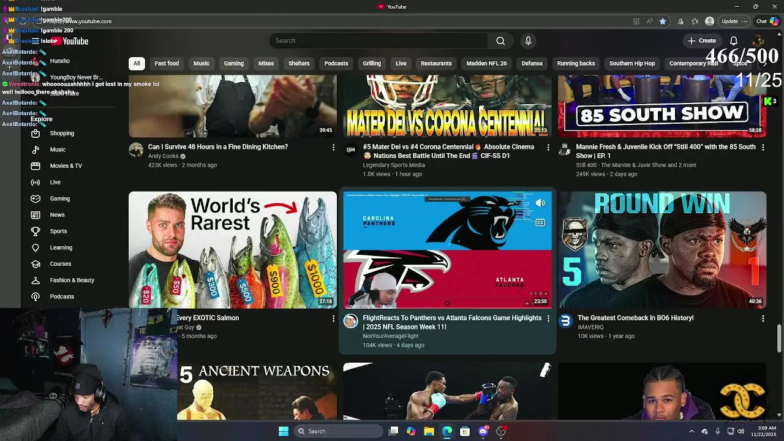Viewport: 784px width, 441px height.
Task: Select the Mixes filter chip
Action: [x=266, y=63]
